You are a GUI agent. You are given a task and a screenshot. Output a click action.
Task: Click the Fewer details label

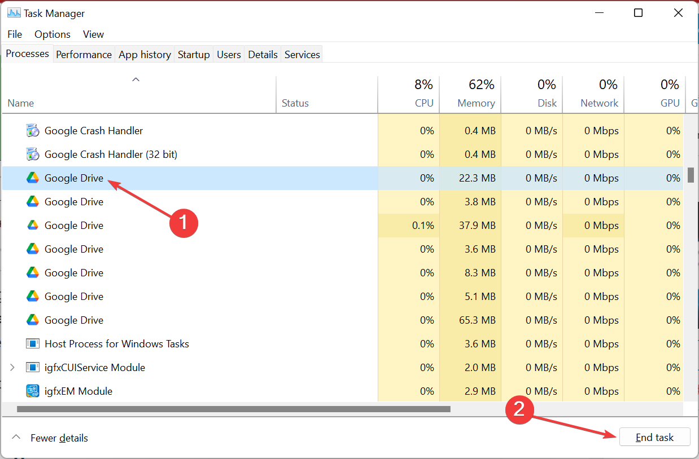tap(59, 438)
